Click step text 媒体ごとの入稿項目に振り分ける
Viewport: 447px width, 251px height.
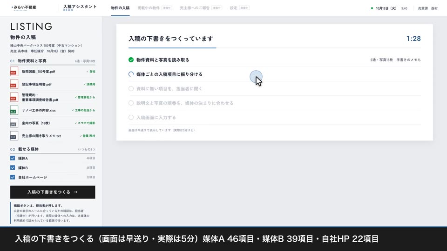coord(169,74)
